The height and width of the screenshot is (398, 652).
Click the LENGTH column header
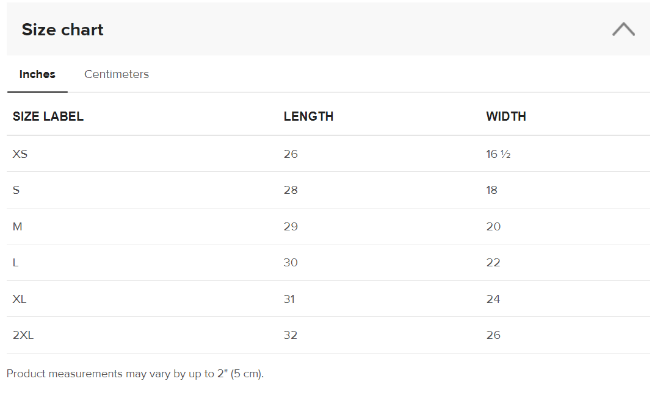pyautogui.click(x=308, y=116)
